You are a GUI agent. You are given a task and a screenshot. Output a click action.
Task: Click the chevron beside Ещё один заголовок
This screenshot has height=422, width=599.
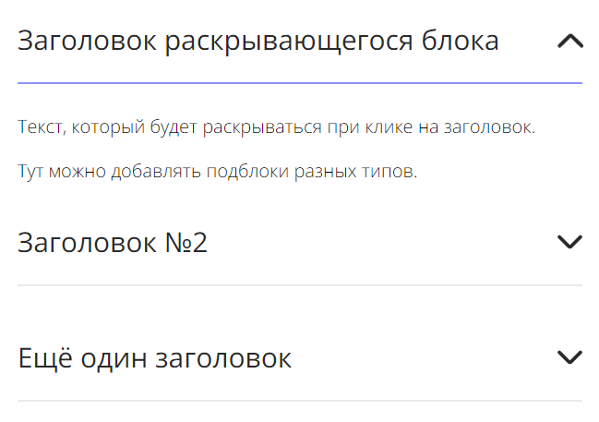click(x=570, y=357)
